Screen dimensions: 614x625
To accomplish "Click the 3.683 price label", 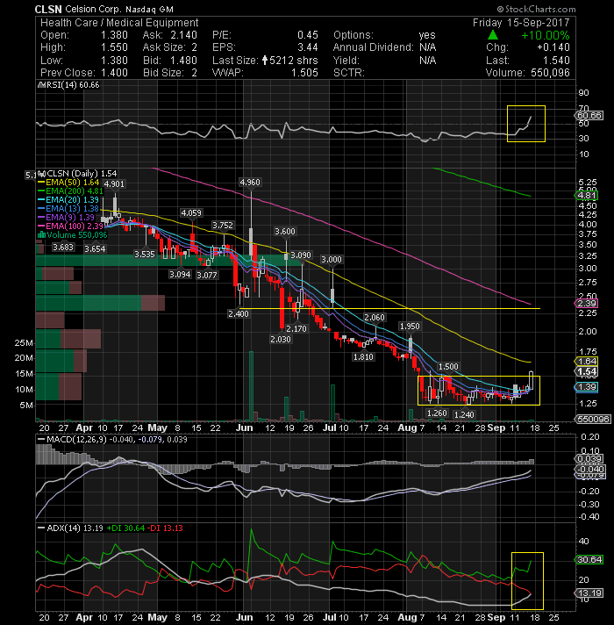I will click(x=63, y=248).
